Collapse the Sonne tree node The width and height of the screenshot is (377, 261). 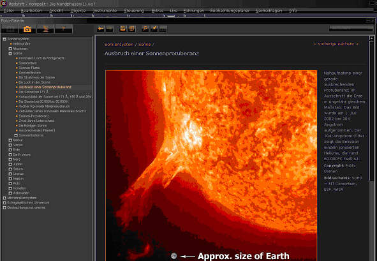10,54
